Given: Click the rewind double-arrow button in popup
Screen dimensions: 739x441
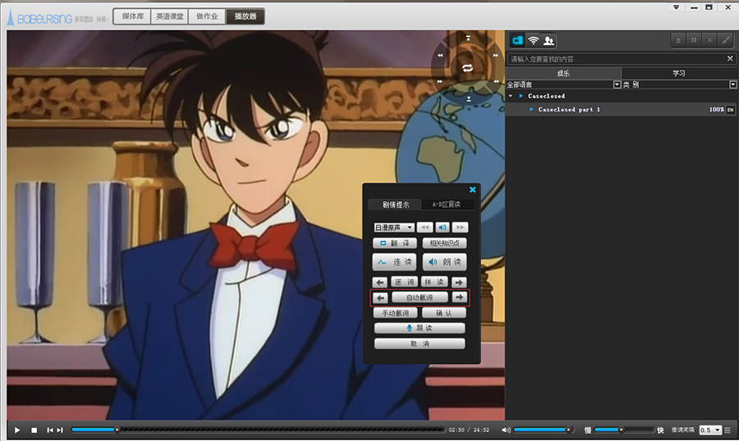Looking at the screenshot, I should pyautogui.click(x=425, y=227).
